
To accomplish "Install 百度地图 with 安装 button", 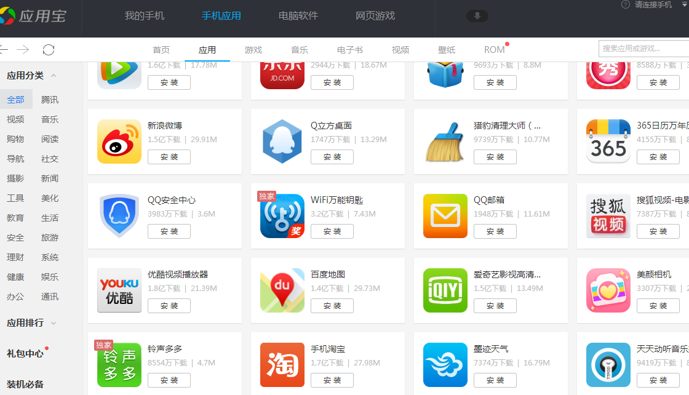I will coord(332,306).
